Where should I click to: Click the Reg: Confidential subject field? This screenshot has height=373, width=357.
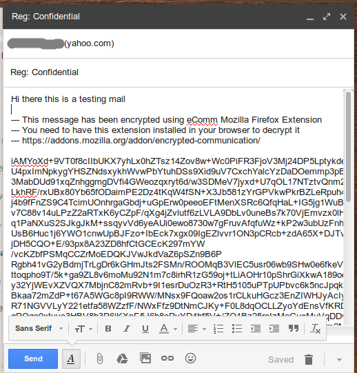(178, 72)
